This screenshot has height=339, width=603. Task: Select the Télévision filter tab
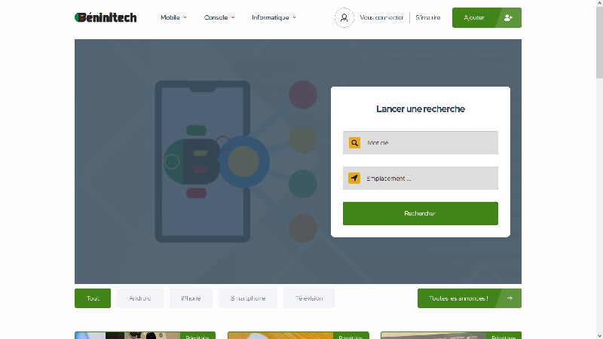(309, 298)
